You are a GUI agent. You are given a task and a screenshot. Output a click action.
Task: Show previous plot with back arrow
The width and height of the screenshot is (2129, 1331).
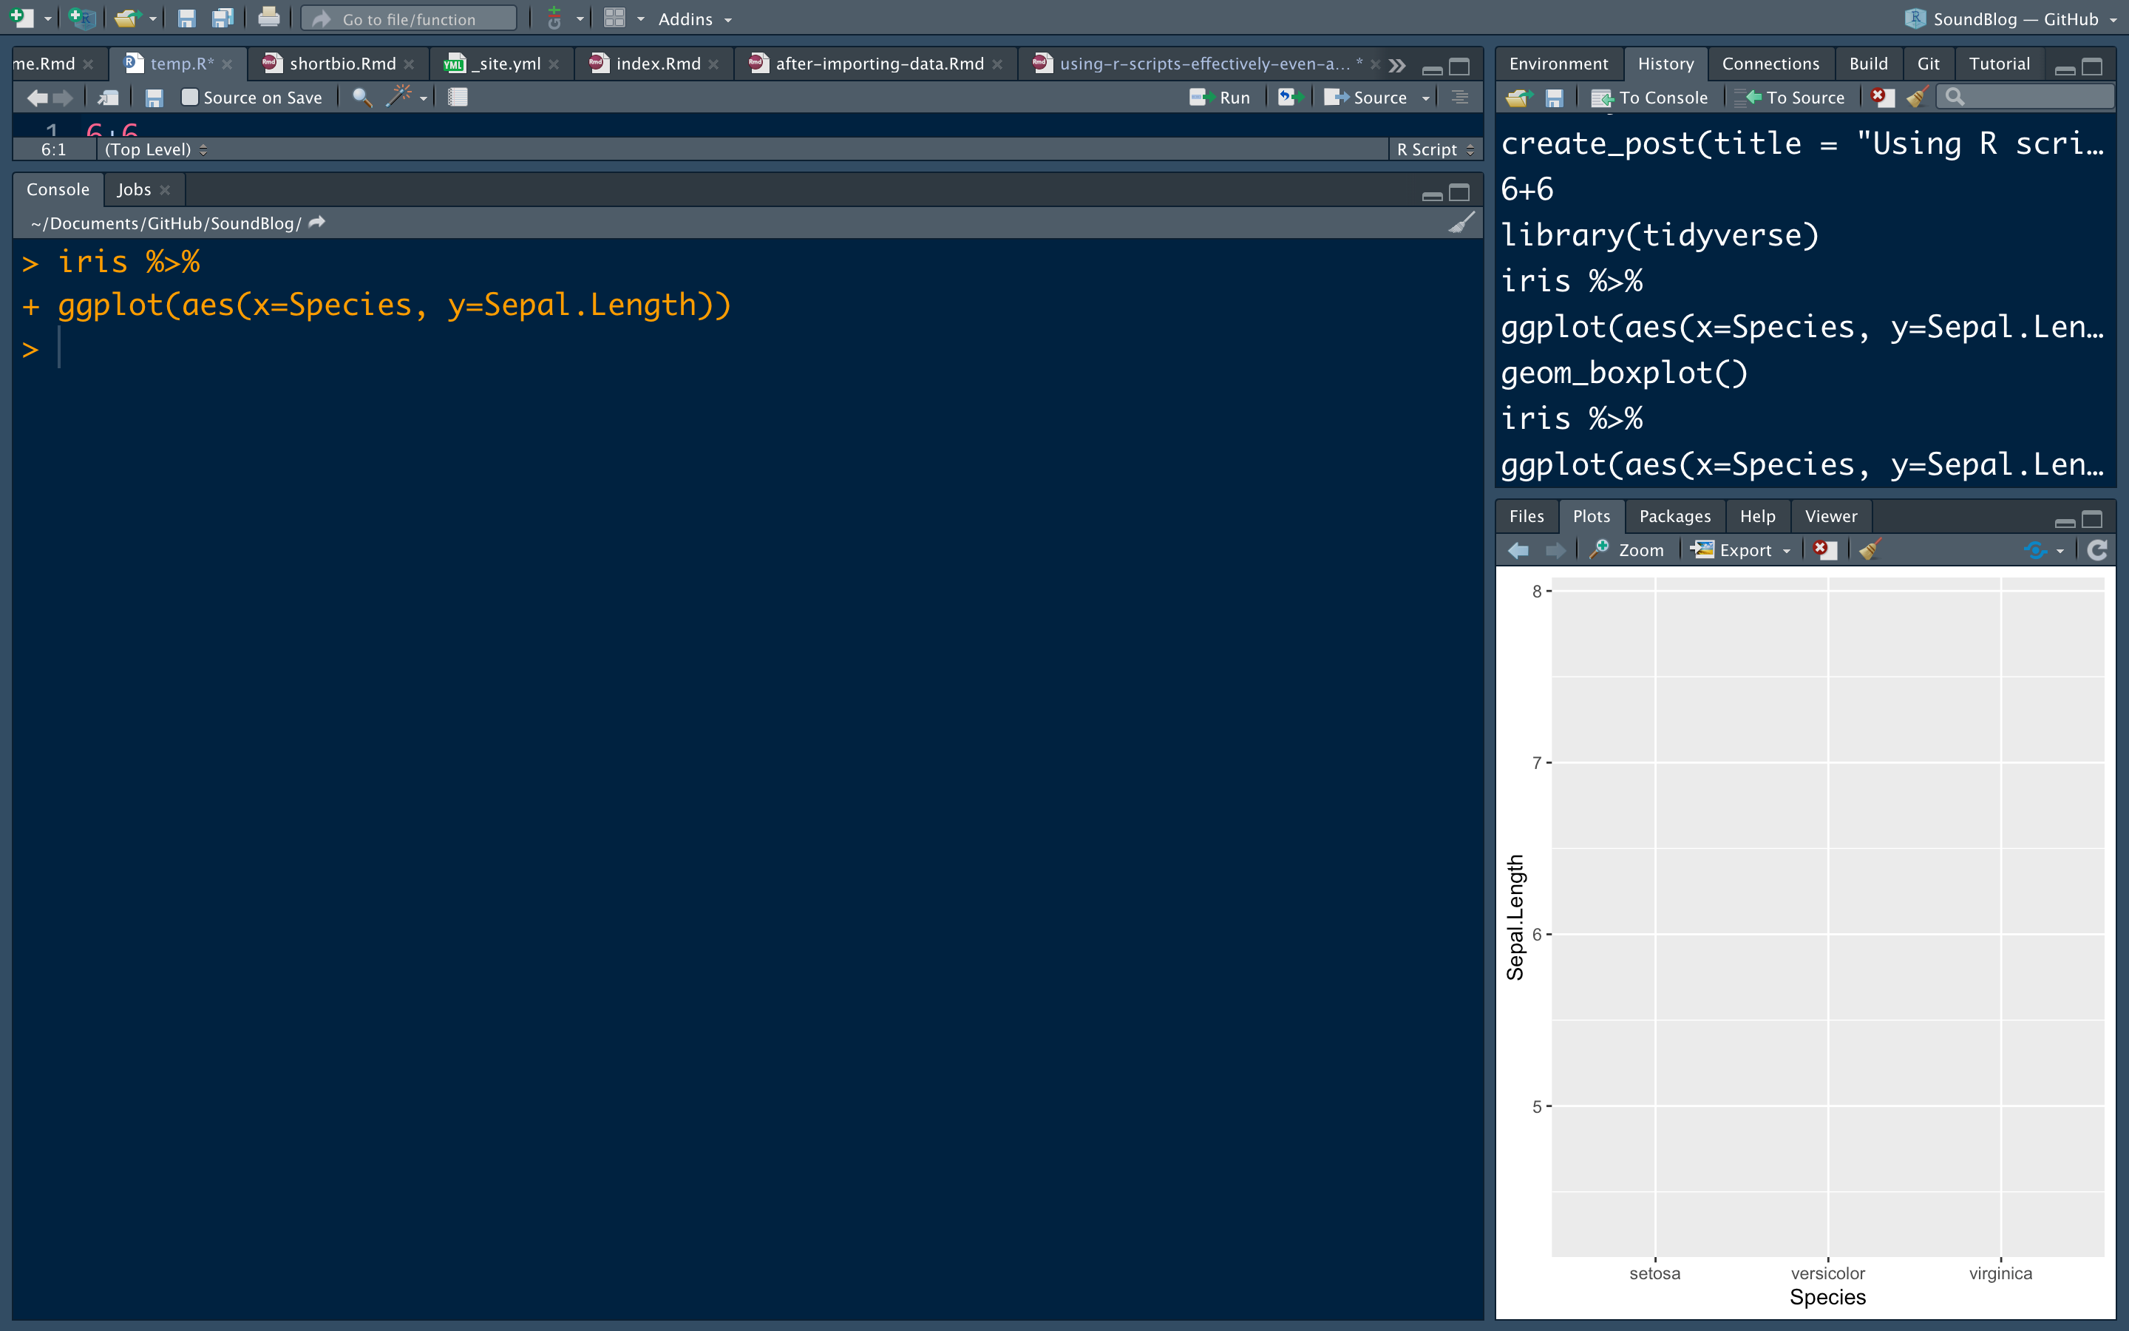pos(1518,550)
